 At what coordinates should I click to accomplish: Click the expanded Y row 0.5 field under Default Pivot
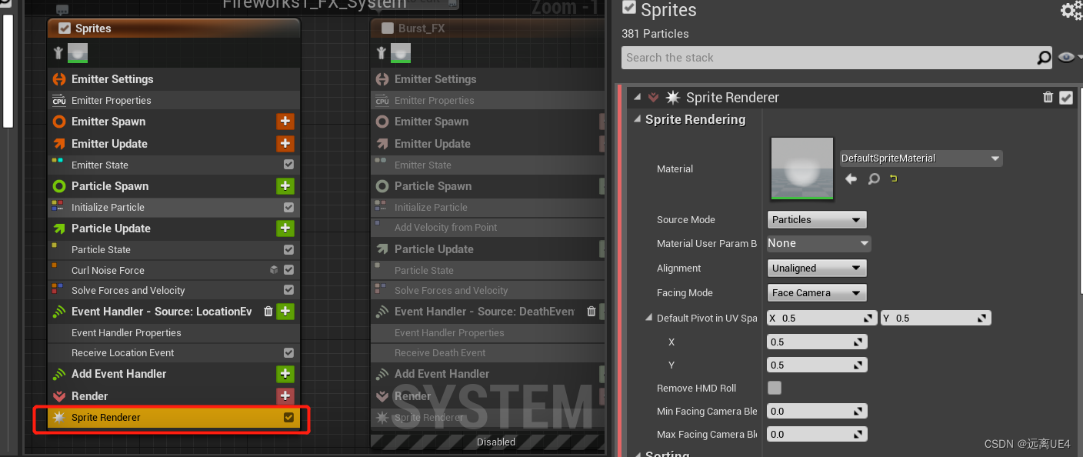click(x=817, y=365)
